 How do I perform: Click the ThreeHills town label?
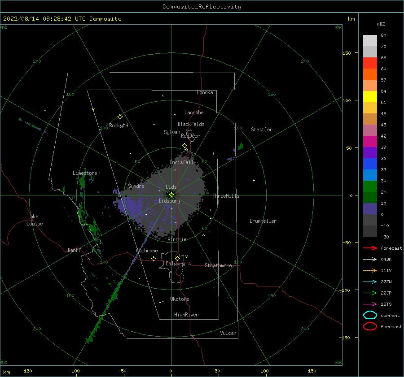226,196
